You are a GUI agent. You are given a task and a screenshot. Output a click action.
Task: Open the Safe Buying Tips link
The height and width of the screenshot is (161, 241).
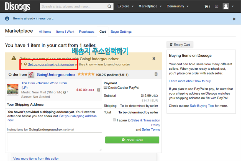[x=202, y=106]
